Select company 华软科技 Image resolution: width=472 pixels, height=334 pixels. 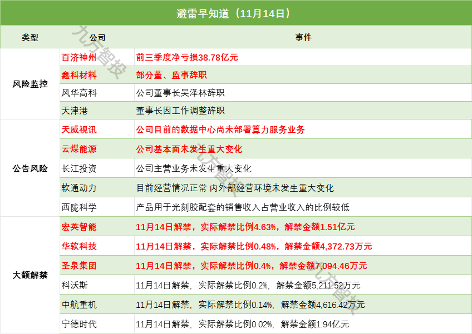[x=79, y=246]
